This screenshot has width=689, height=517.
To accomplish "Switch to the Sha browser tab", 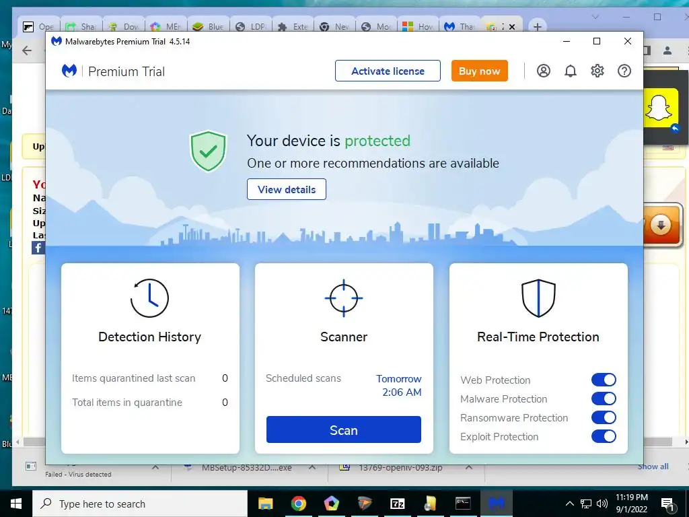I will tap(81, 27).
